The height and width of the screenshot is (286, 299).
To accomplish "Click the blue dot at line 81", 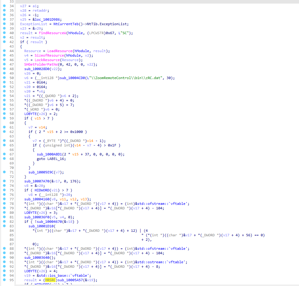I will point(4,217).
